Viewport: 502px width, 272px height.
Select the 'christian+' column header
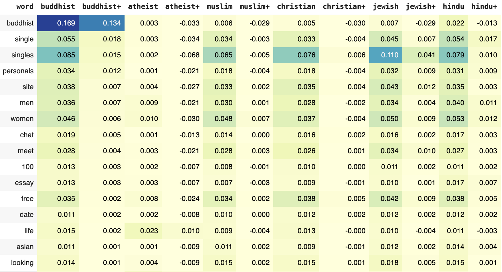coord(344,6)
